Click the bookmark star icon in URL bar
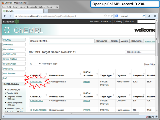160x120 pixels. click(105, 16)
